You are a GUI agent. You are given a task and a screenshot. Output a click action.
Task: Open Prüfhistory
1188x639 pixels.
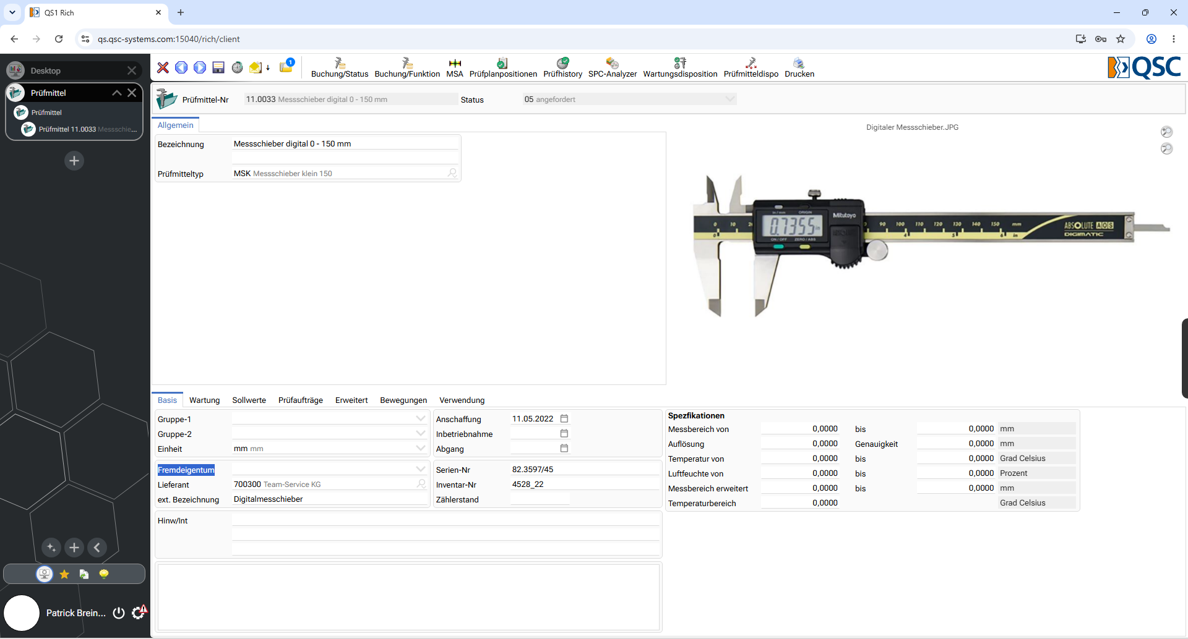(x=562, y=68)
